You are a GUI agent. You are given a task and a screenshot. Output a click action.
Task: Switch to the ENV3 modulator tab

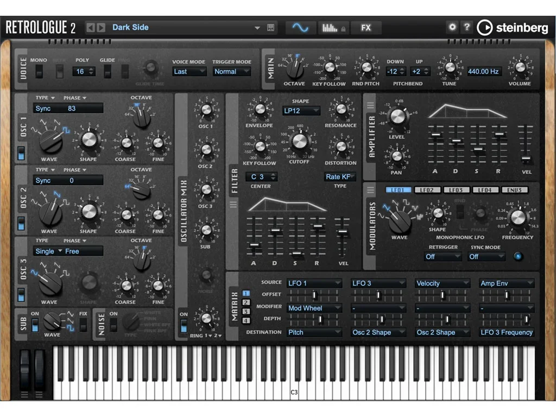(x=514, y=190)
